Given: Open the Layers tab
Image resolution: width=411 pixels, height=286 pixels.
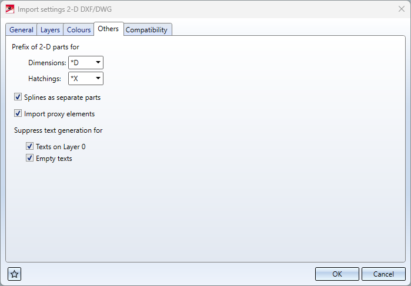Looking at the screenshot, I should click(50, 30).
